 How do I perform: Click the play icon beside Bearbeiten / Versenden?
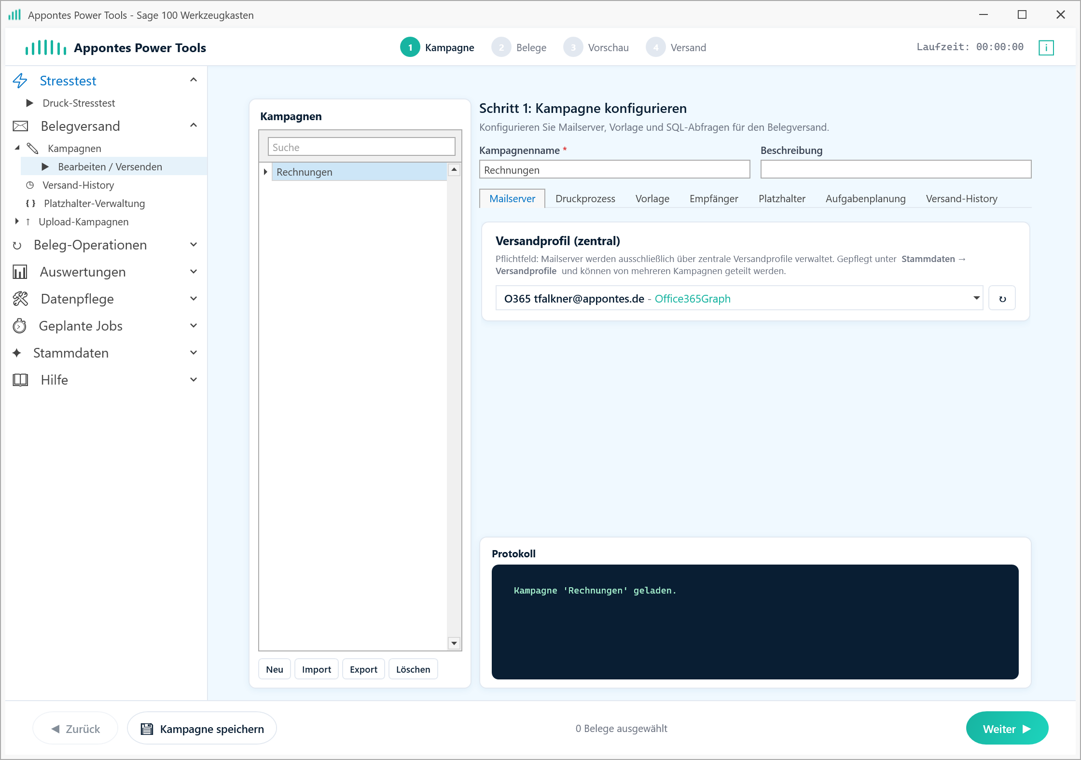[x=45, y=166]
